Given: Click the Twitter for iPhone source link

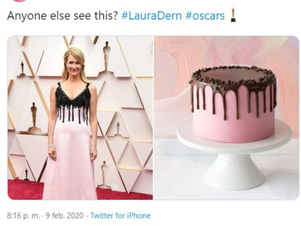Looking at the screenshot, I should point(120,215).
